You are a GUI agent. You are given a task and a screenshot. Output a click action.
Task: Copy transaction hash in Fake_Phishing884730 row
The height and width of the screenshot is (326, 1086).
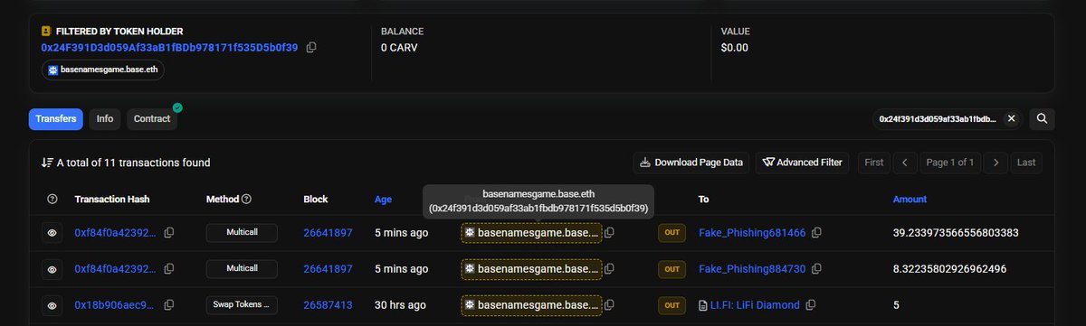pos(169,269)
